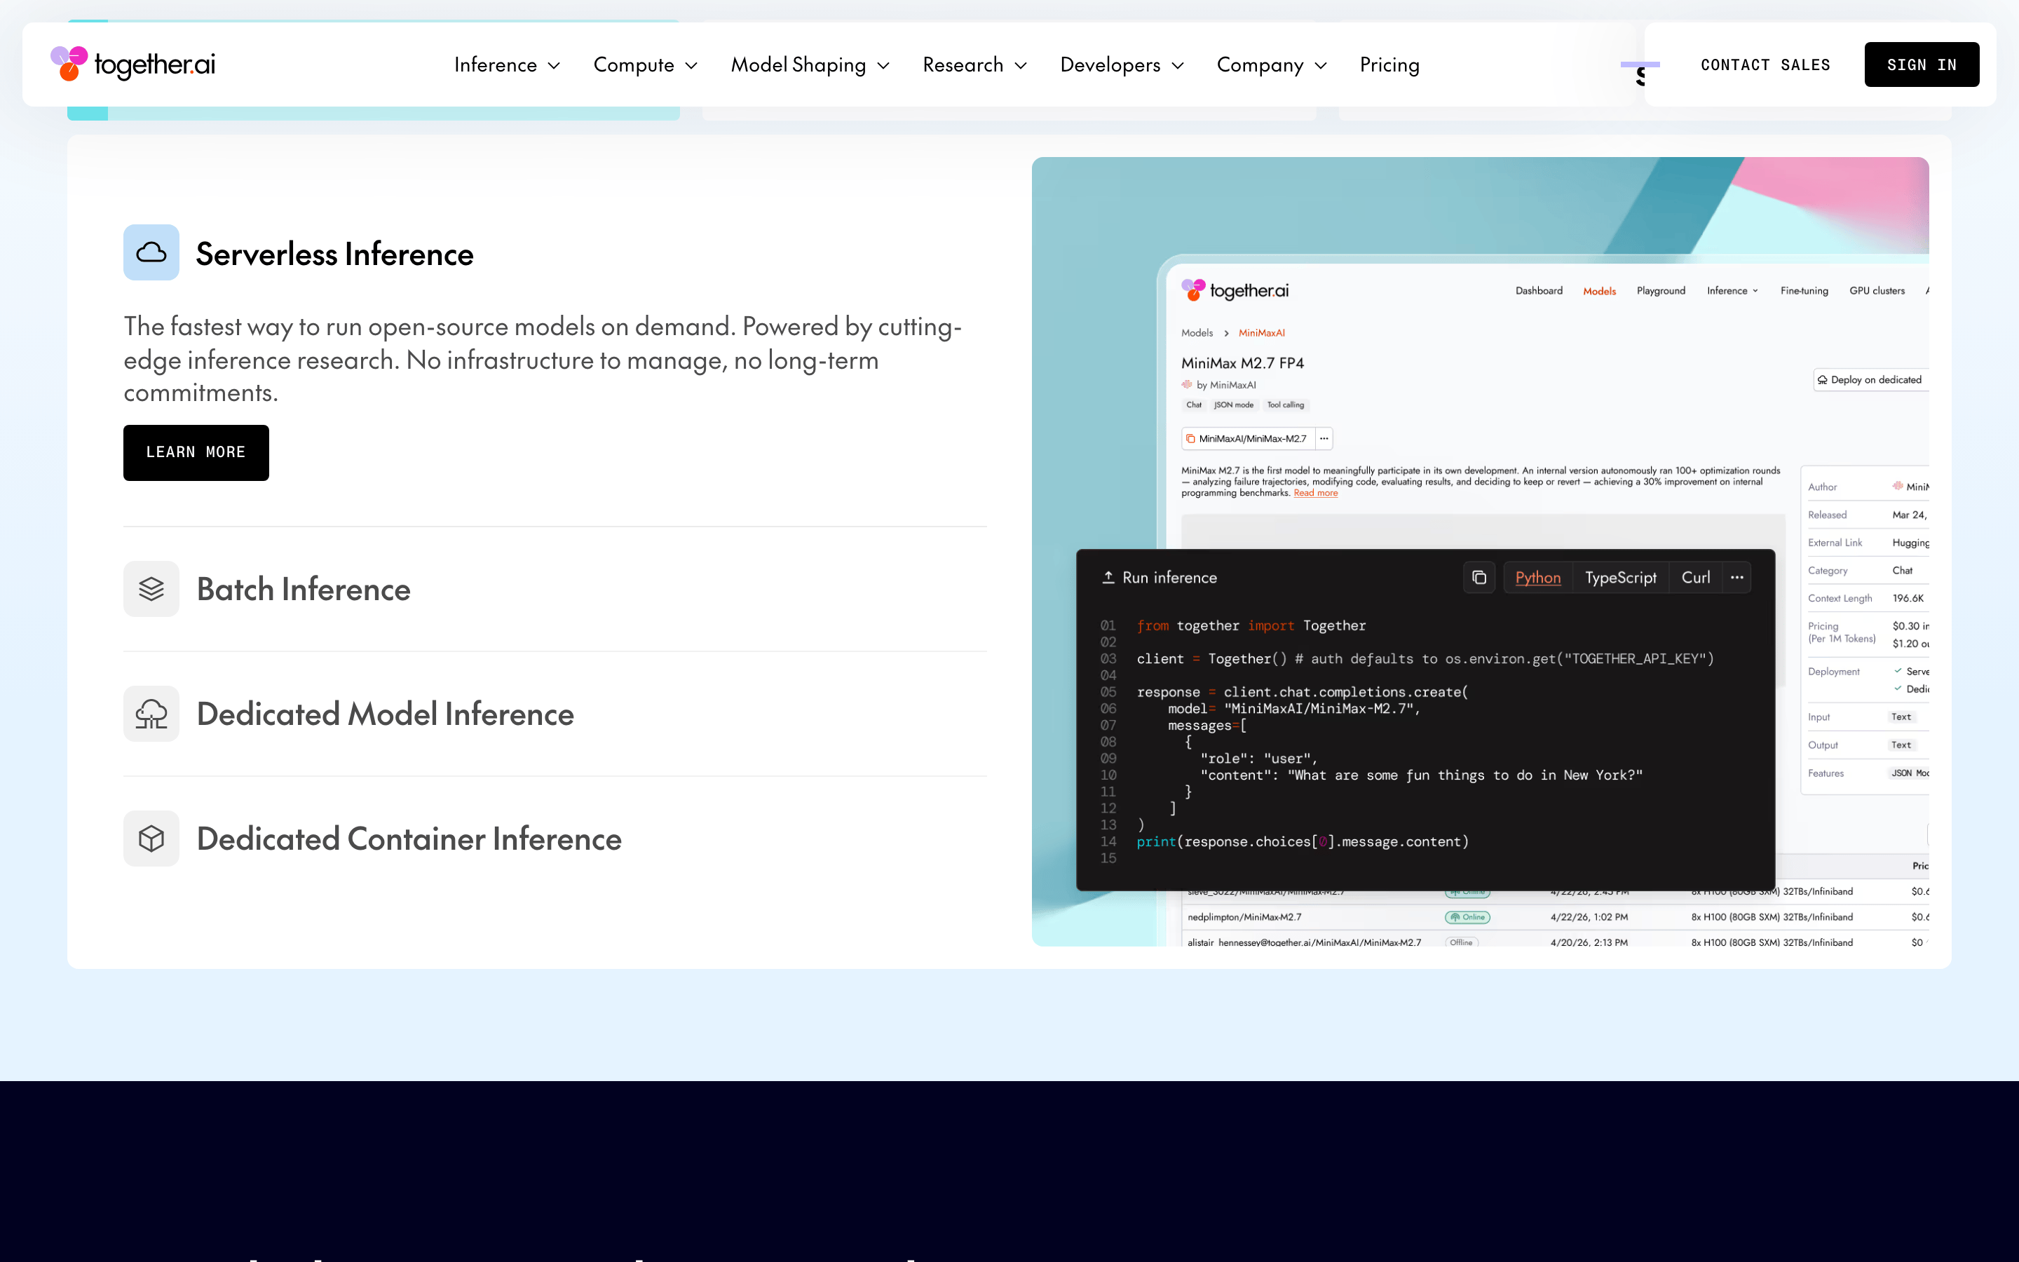This screenshot has width=2019, height=1262.
Task: Click the upload arrow icon beside Run inference
Action: 1108,577
